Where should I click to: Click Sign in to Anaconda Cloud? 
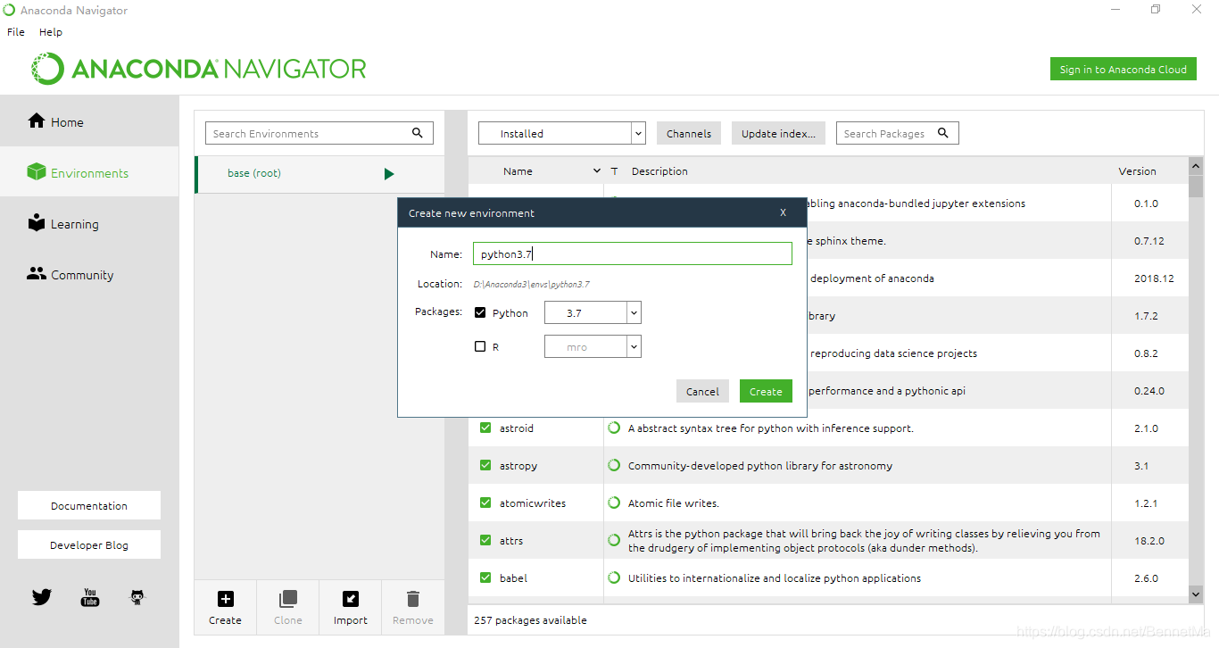click(1123, 69)
